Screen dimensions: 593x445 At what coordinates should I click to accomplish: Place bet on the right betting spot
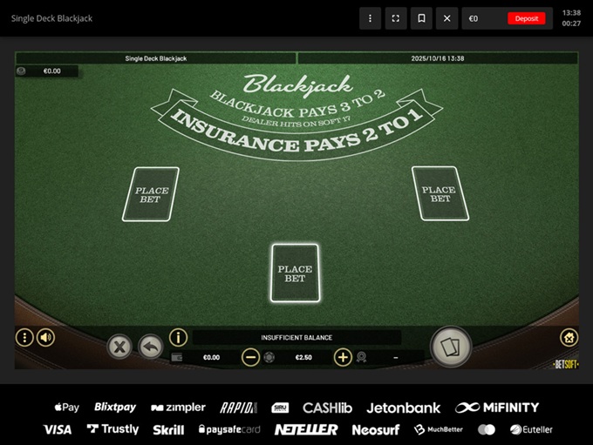click(x=440, y=193)
